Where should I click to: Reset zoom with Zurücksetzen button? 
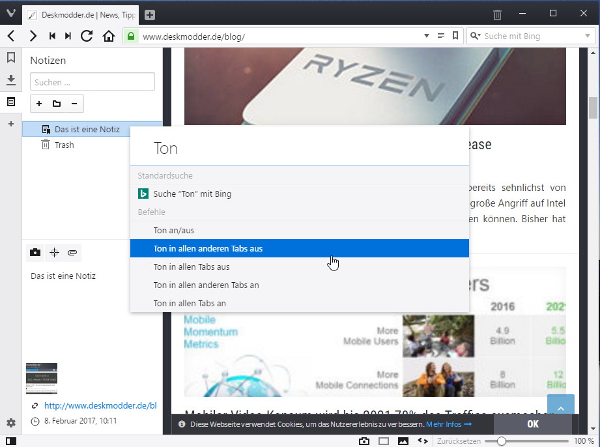point(459,441)
